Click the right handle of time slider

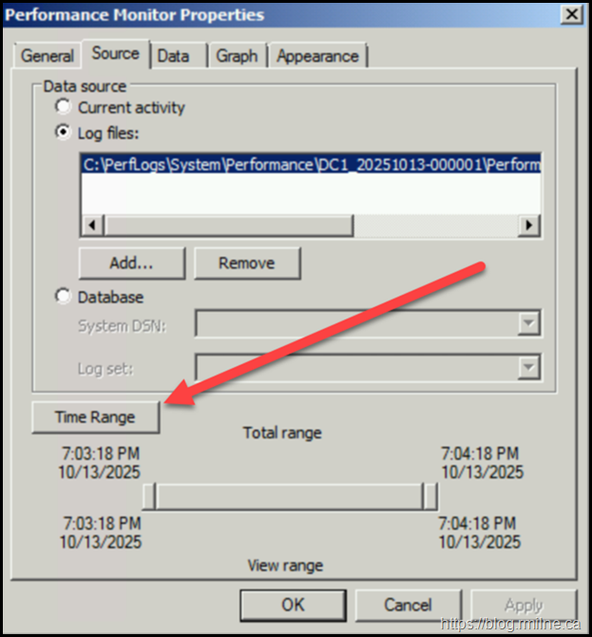[x=430, y=496]
